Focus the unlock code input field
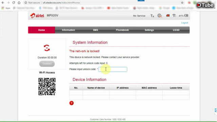The image size is (217, 122). pyautogui.click(x=113, y=69)
